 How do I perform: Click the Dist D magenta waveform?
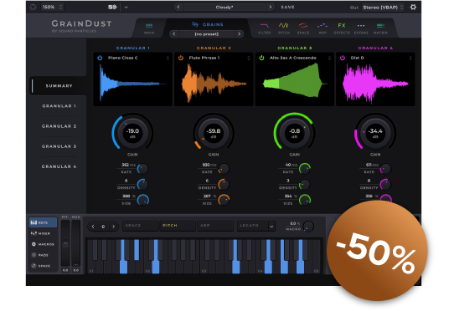pos(375,84)
